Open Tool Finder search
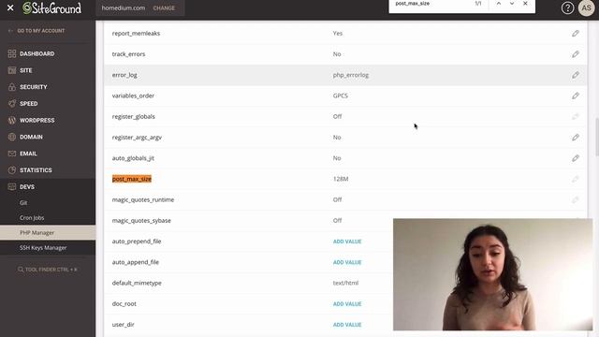Viewport: 599px width, 337px height. [48, 270]
